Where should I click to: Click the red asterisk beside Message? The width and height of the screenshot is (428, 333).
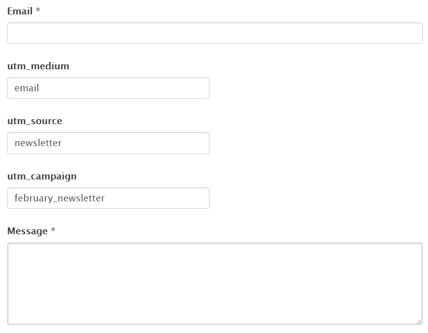click(53, 231)
